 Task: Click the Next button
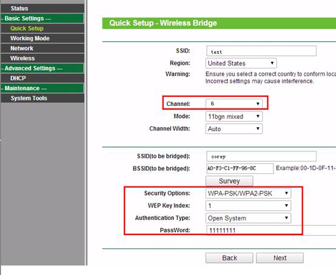coord(280,258)
